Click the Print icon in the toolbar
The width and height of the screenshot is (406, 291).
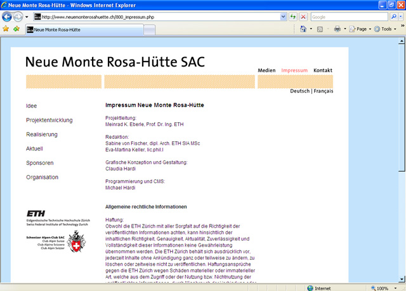click(x=337, y=29)
